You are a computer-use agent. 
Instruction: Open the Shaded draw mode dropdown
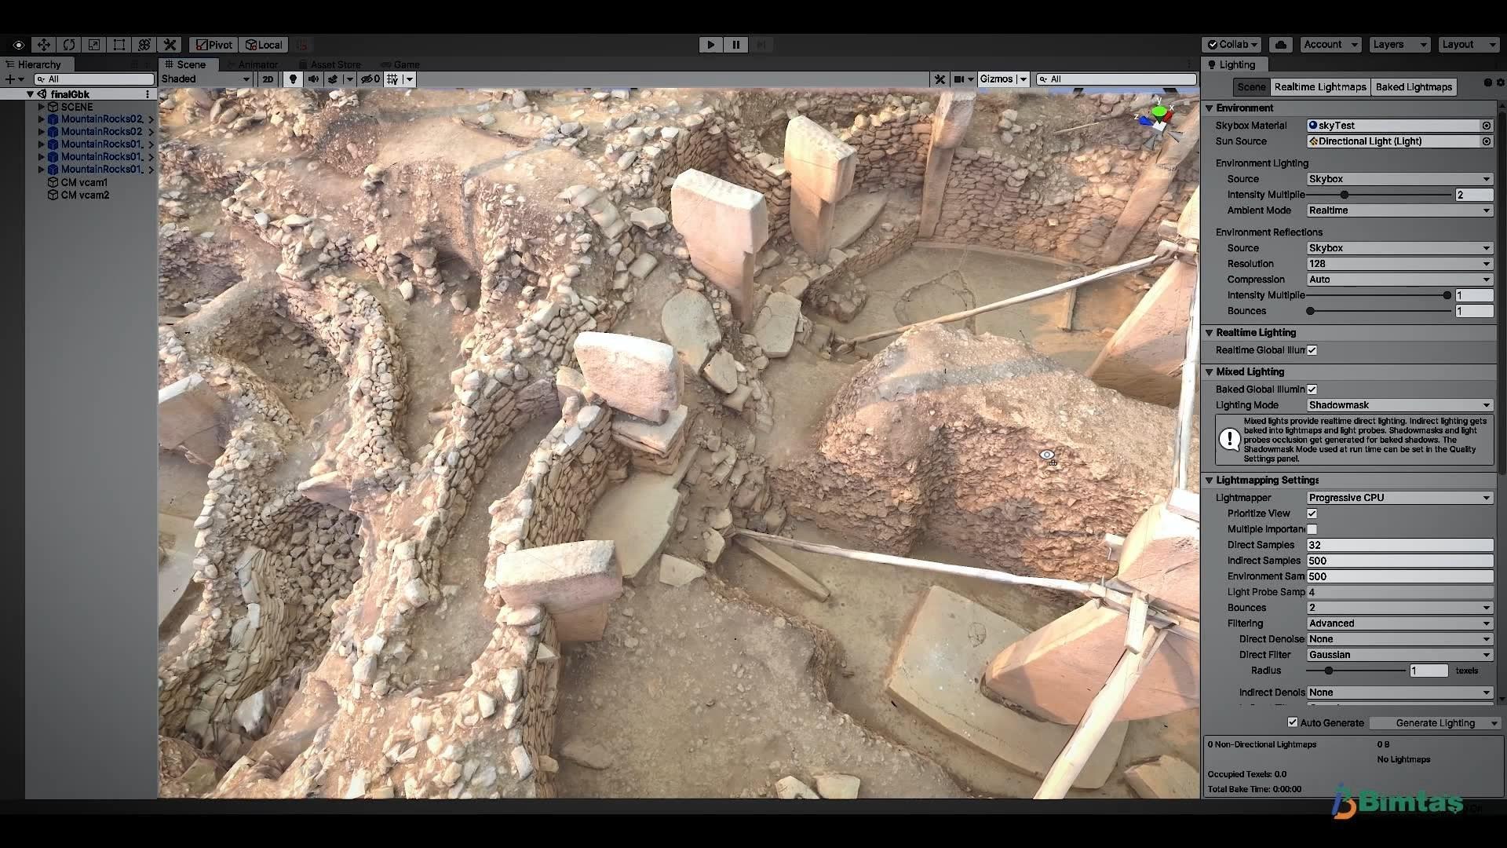pyautogui.click(x=206, y=79)
